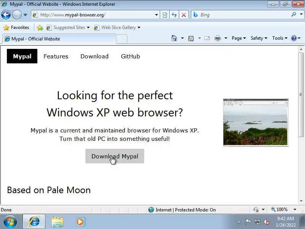The width and height of the screenshot is (305, 229).
Task: Click the address bar URL field
Action: coord(95,15)
